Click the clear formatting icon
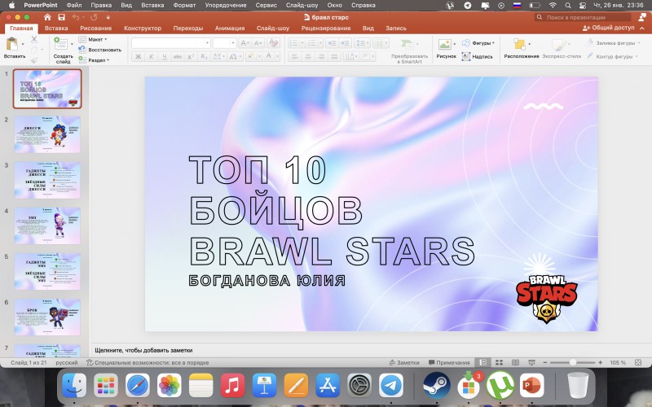 click(x=273, y=43)
